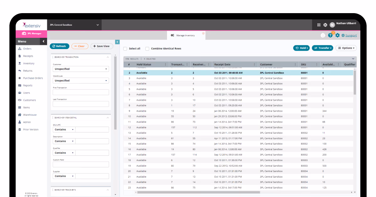This screenshot has width=376, height=197.
Task: Open the Customer Unspecified dropdown
Action: pos(81,69)
